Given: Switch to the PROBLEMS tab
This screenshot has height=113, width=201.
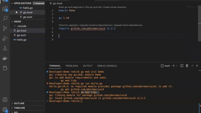Looking at the screenshot, I should 72,66.
